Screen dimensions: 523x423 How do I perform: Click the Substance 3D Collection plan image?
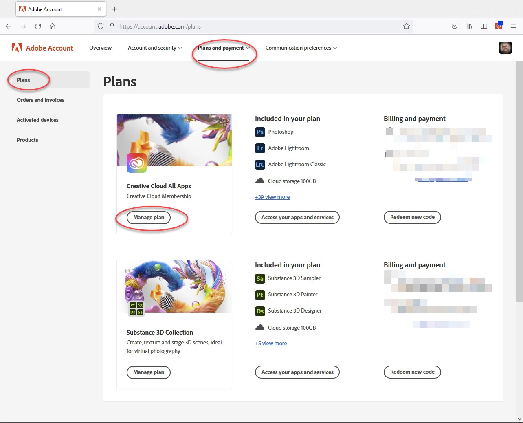pyautogui.click(x=174, y=286)
